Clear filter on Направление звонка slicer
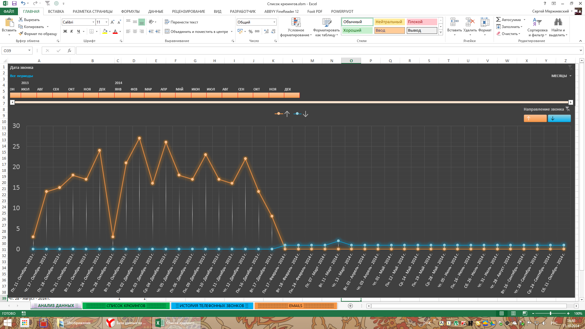The image size is (585, 329). (x=568, y=109)
